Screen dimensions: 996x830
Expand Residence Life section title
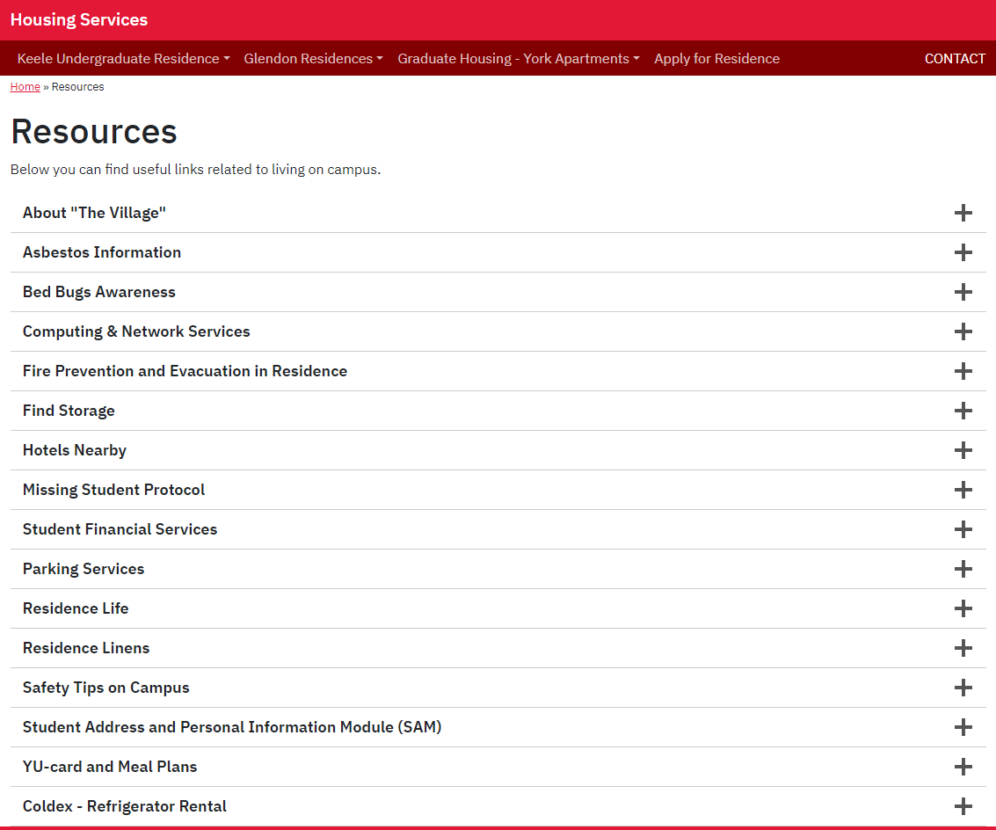[76, 608]
